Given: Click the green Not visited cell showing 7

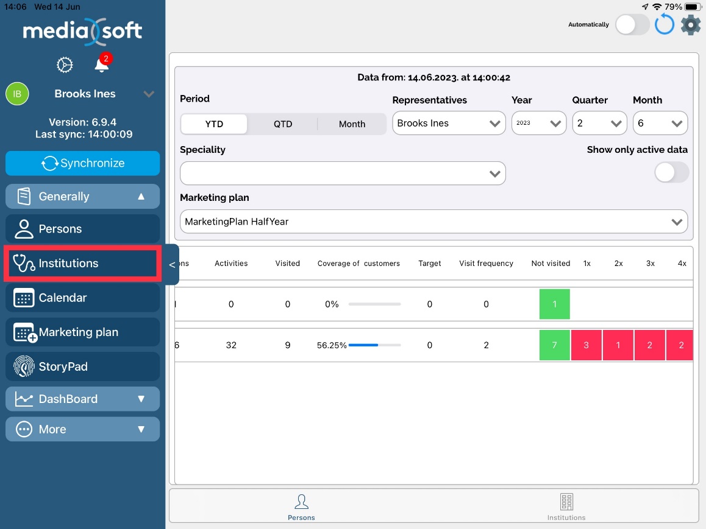Looking at the screenshot, I should click(x=554, y=345).
